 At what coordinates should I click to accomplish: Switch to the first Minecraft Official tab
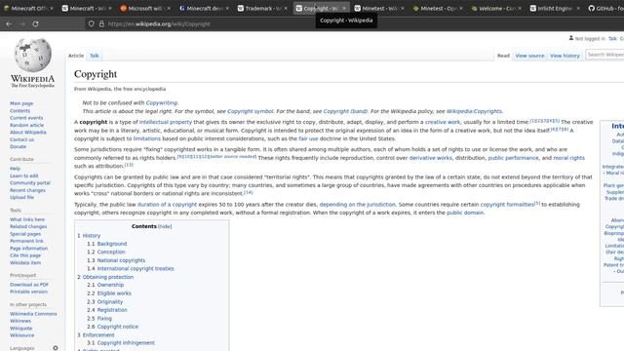pos(28,9)
